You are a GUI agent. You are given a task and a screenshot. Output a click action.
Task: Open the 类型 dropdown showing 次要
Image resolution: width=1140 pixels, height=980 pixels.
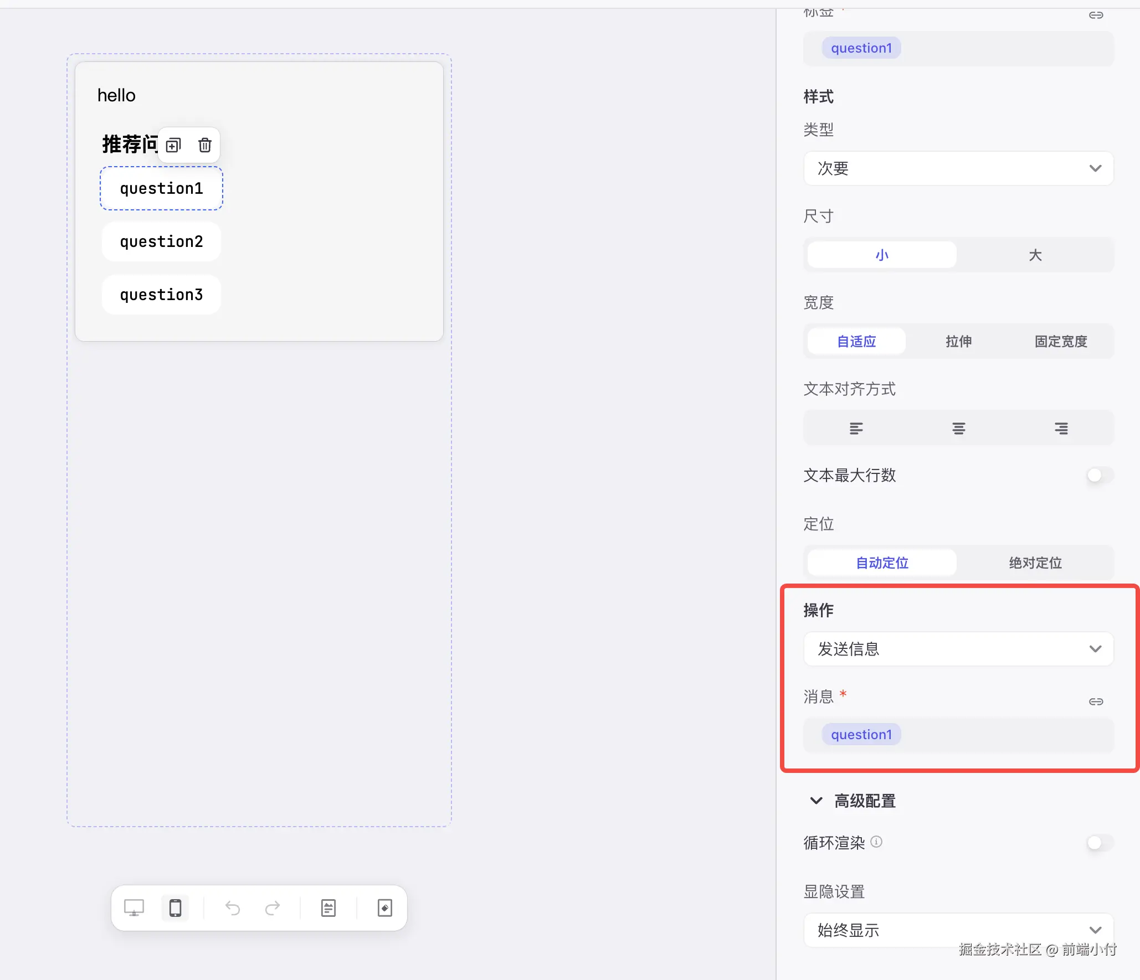(958, 168)
